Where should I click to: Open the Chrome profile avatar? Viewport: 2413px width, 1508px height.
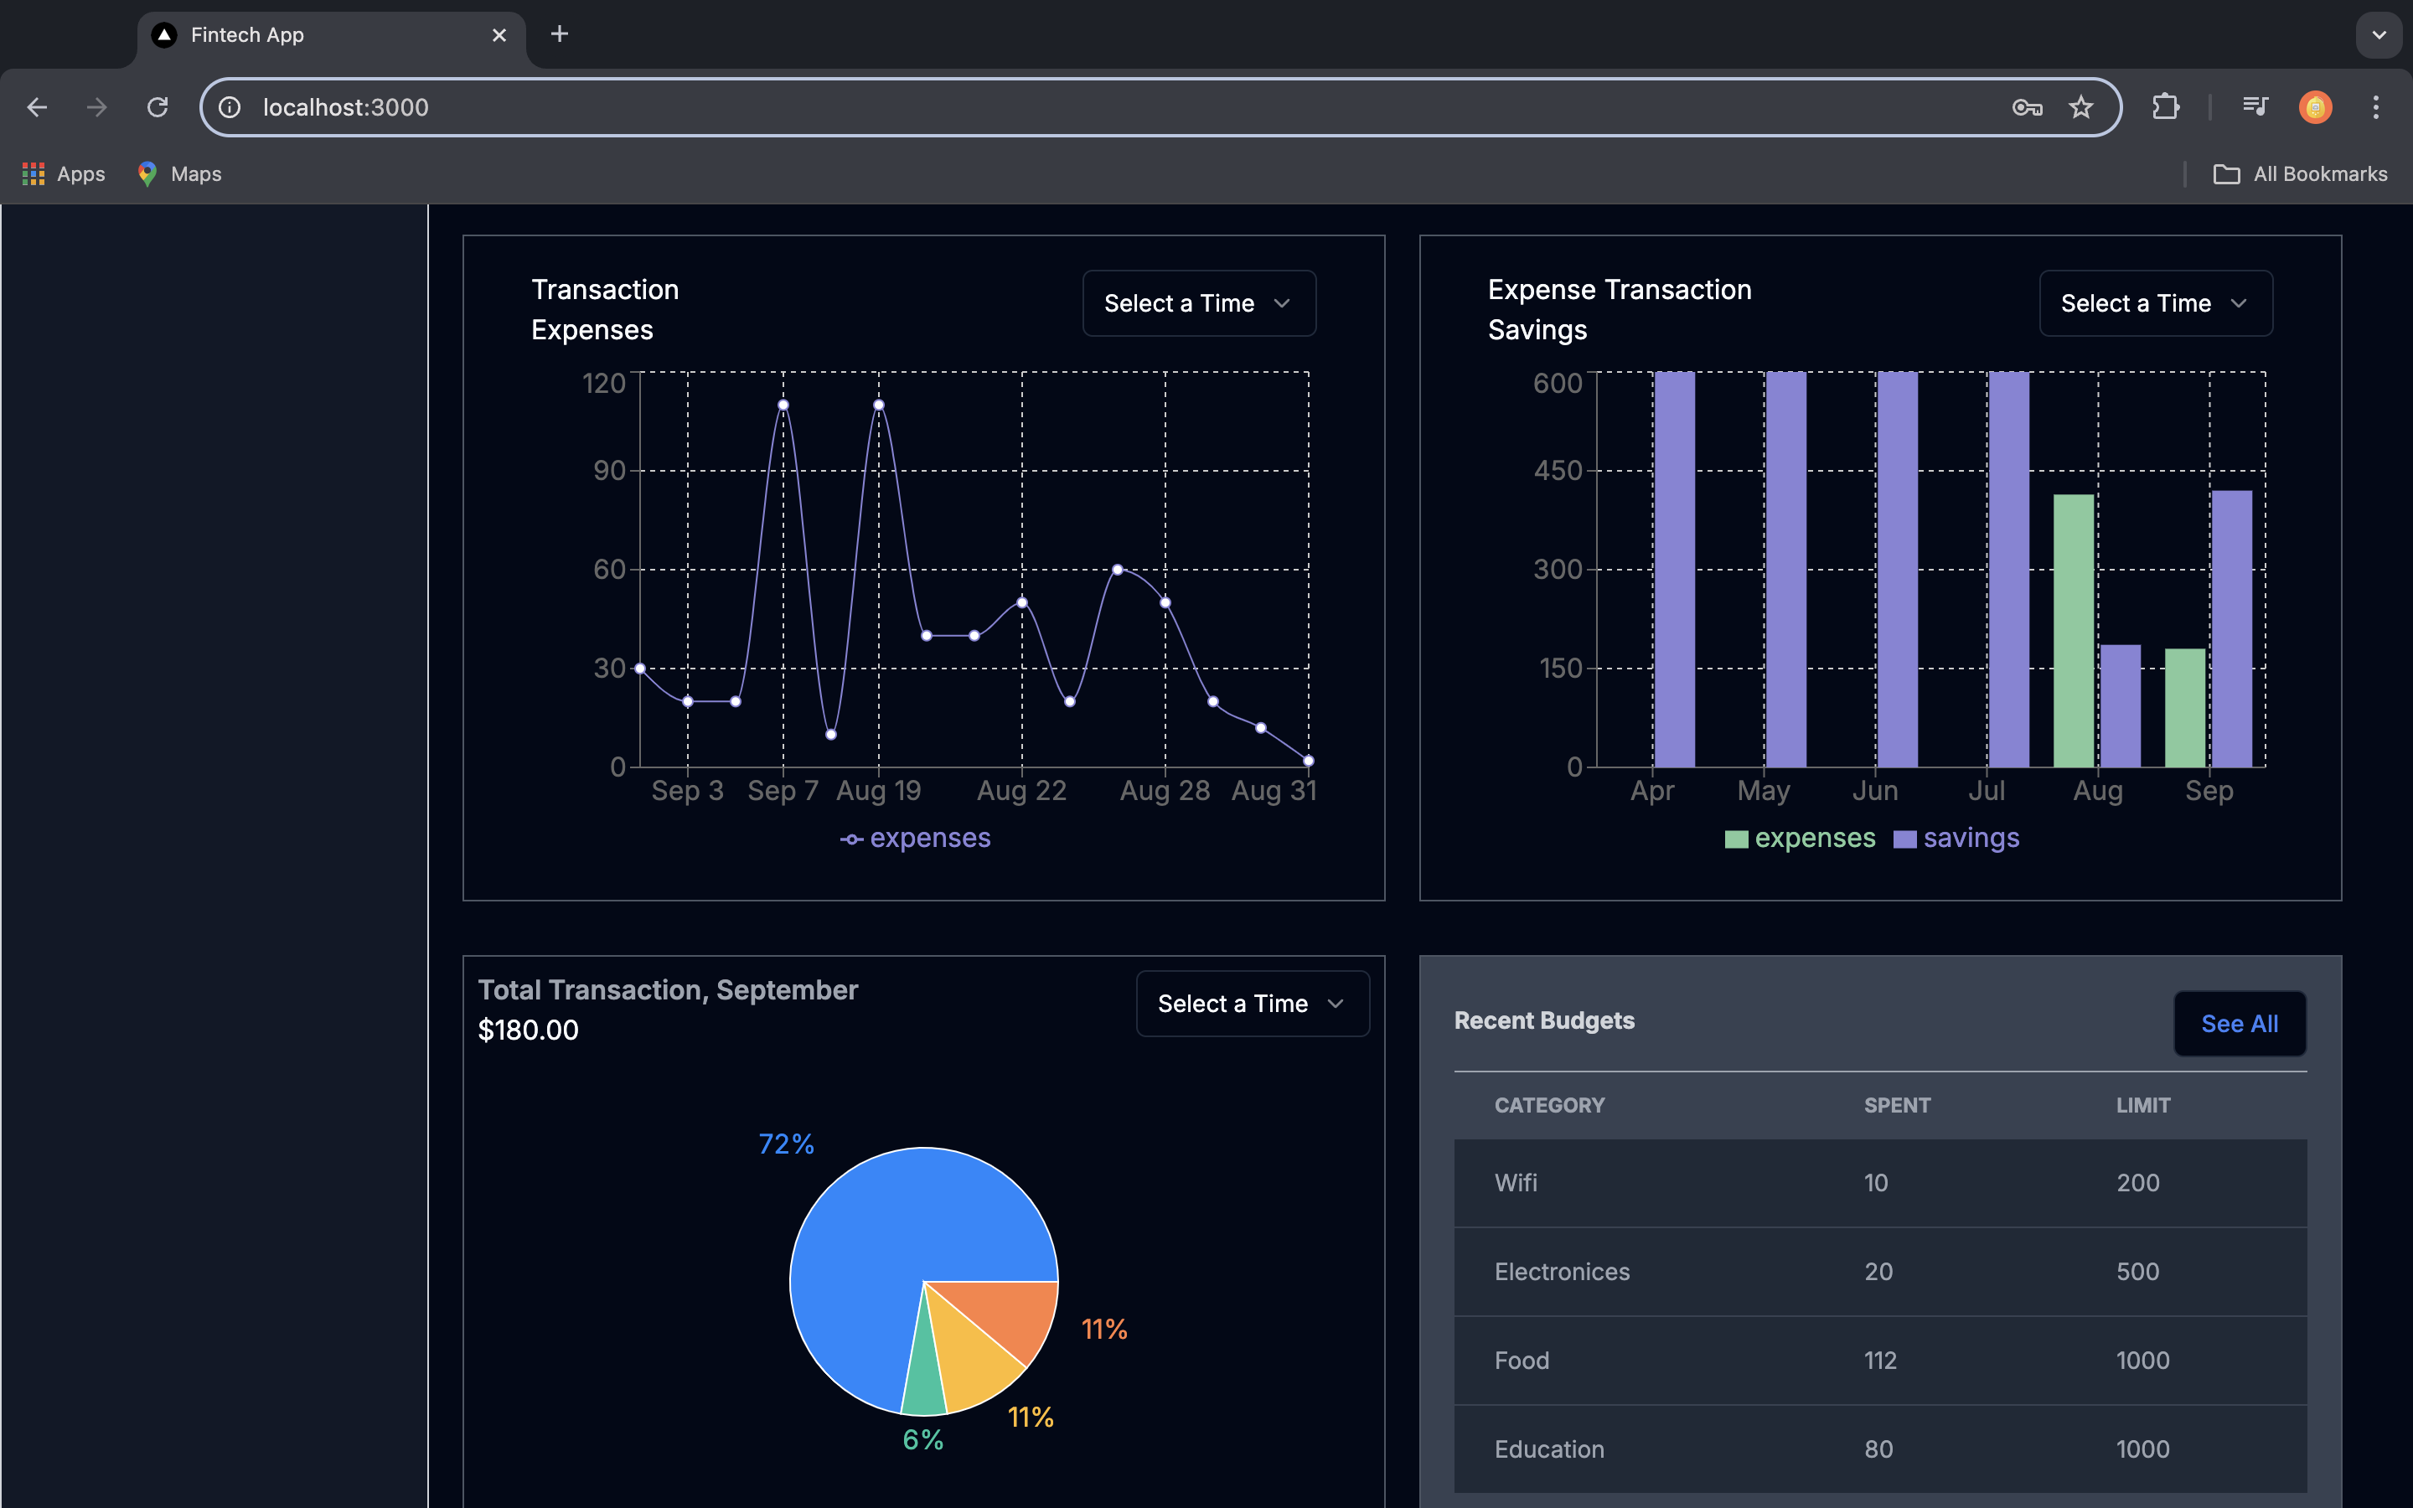(2314, 106)
